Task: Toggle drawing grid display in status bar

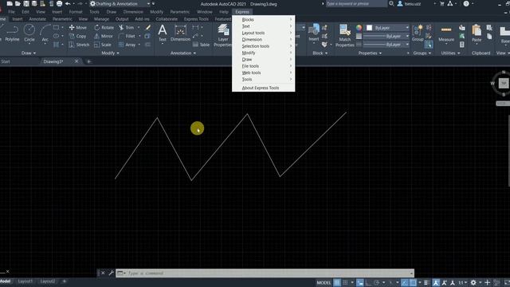Action: [337, 282]
